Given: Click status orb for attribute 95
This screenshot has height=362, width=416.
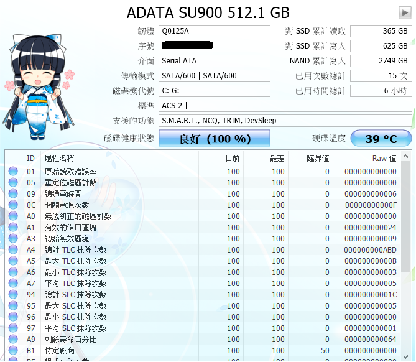Looking at the screenshot, I should [13, 305].
